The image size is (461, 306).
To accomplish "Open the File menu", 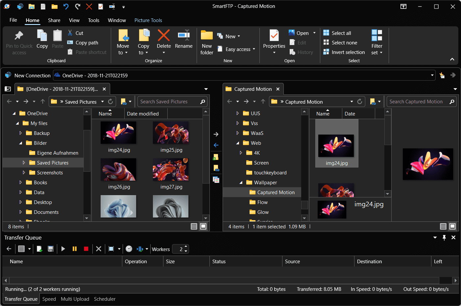I will click(13, 20).
